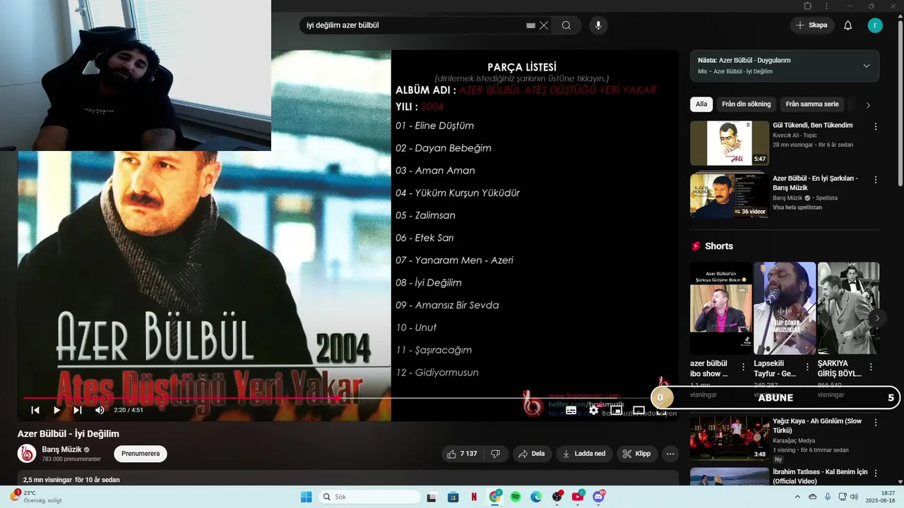Open options for En İyi Şarkıları playlist
This screenshot has height=508, width=904.
(x=876, y=181)
